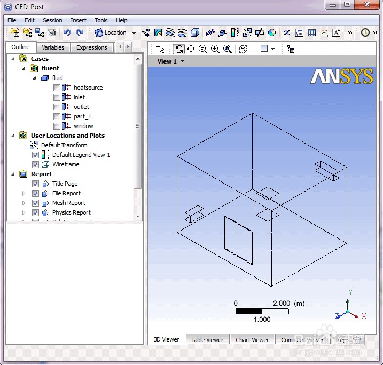Image resolution: width=383 pixels, height=365 pixels.
Task: Collapse the Report tree node
Action: 13,174
